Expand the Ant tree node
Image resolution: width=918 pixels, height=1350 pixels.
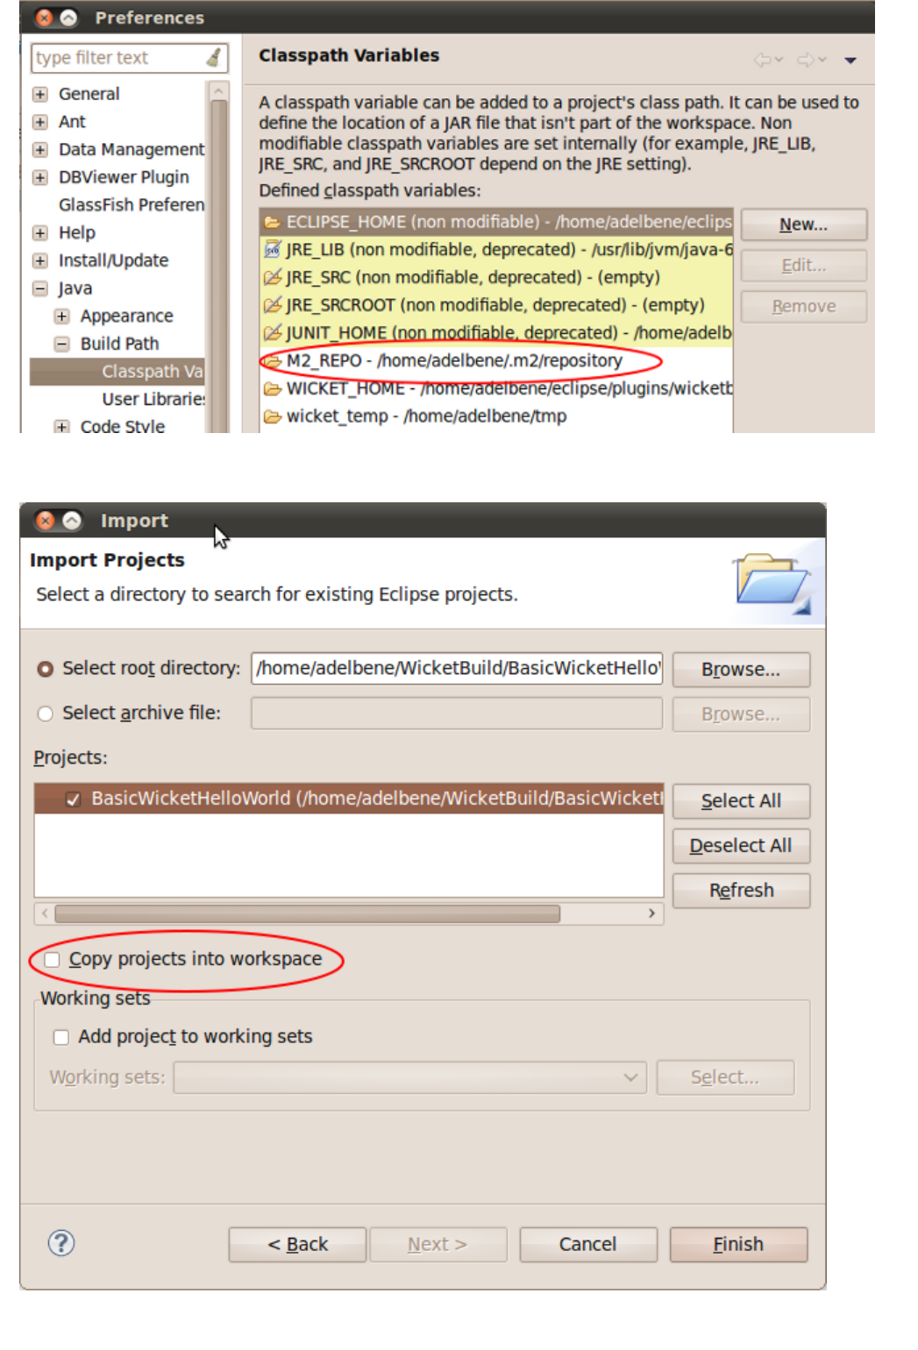[40, 122]
